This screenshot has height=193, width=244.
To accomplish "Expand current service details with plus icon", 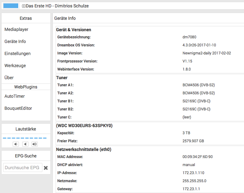I will 24,6.
